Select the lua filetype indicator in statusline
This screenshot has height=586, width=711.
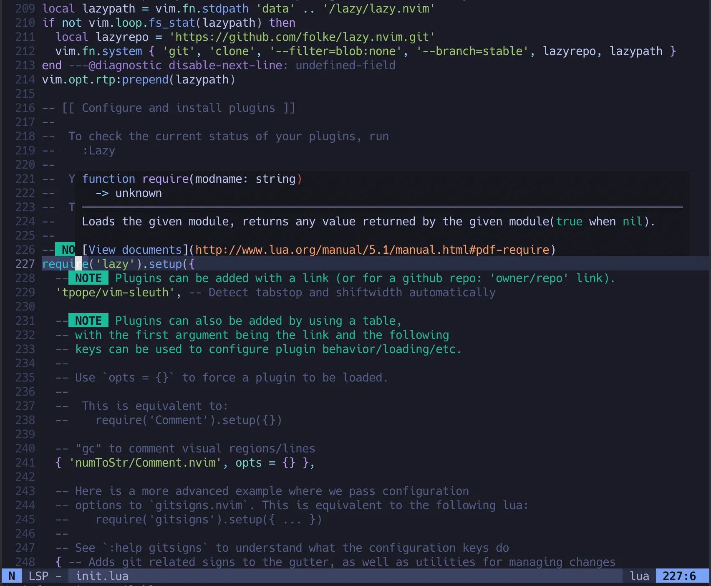pos(639,576)
